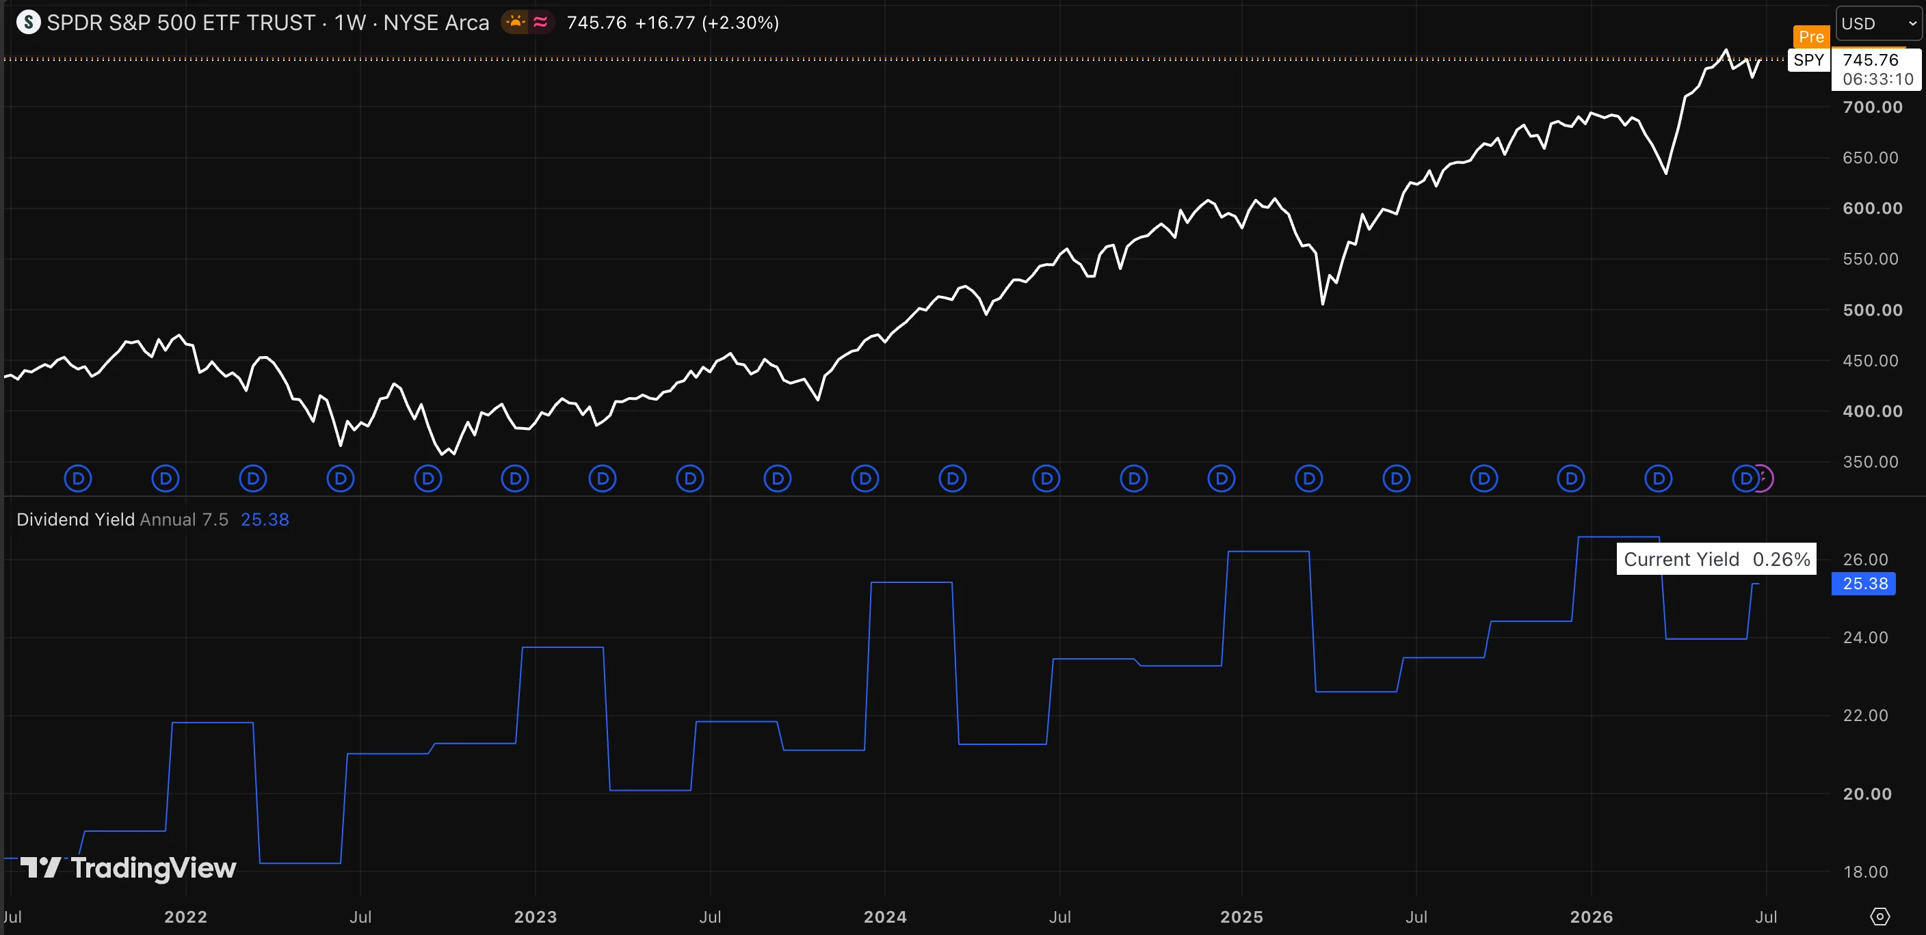Click the June 2025 dividend D marker

[x=1396, y=478]
